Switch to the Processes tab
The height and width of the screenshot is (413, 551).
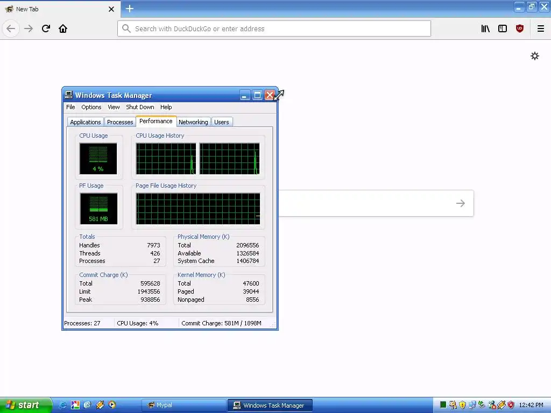120,122
